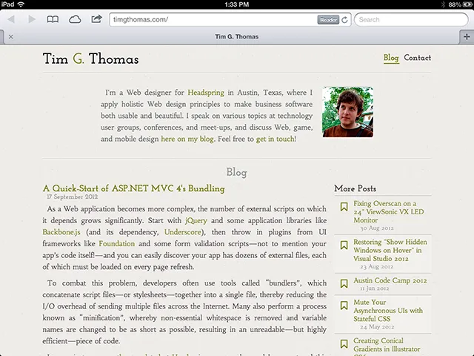
Task: Click the 'More Posts' sidebar heading
Action: [x=355, y=188]
